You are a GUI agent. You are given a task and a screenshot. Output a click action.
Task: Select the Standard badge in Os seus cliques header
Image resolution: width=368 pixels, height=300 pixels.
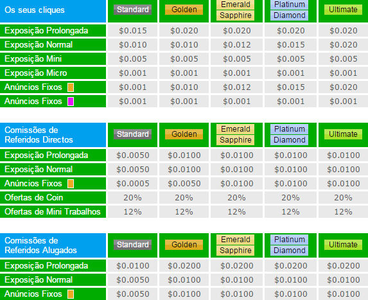[x=132, y=10]
